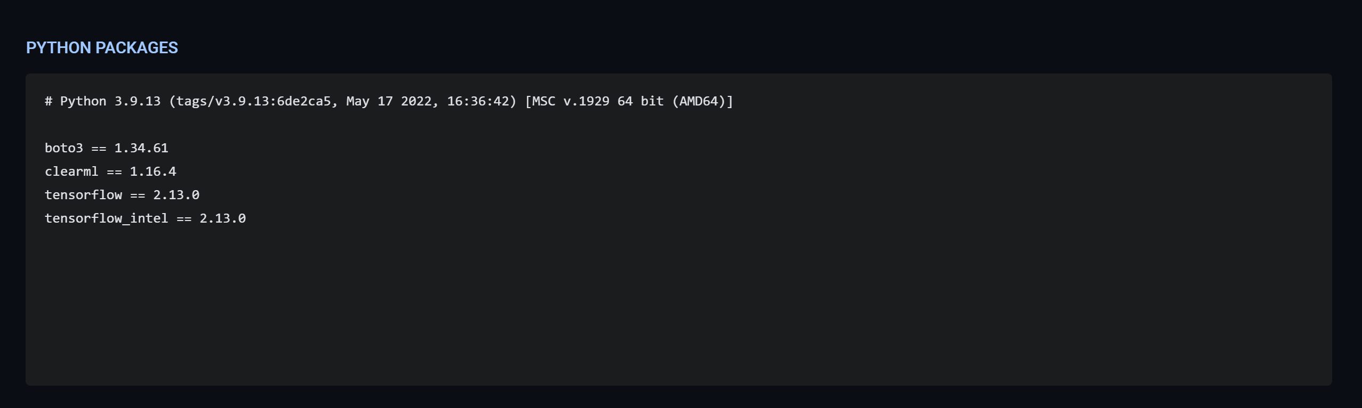Click the == operator on the tensorflow_intel line
Screen dimensions: 1362x408
tap(184, 218)
